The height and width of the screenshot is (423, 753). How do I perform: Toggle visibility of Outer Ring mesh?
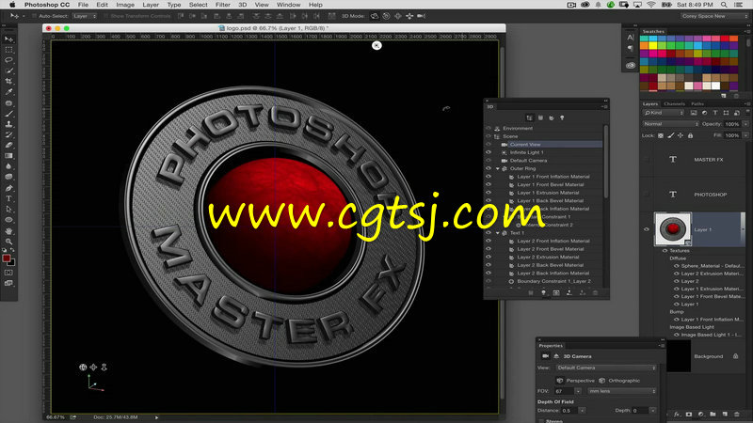(489, 168)
